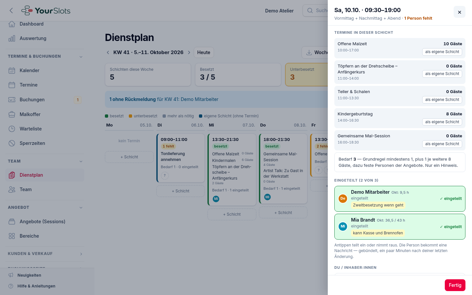
Task: Make Gemeinsame Mal-Session its own shift
Action: (442, 144)
